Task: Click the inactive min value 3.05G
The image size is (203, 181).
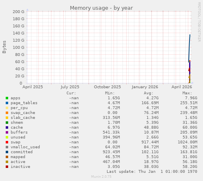Action: coord(114,167)
